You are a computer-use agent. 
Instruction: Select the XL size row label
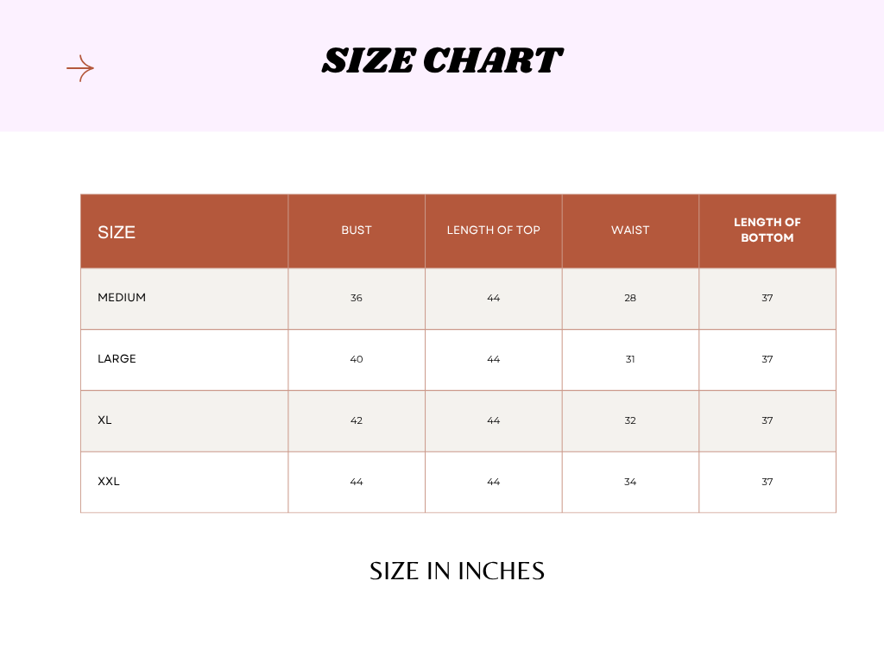[104, 420]
